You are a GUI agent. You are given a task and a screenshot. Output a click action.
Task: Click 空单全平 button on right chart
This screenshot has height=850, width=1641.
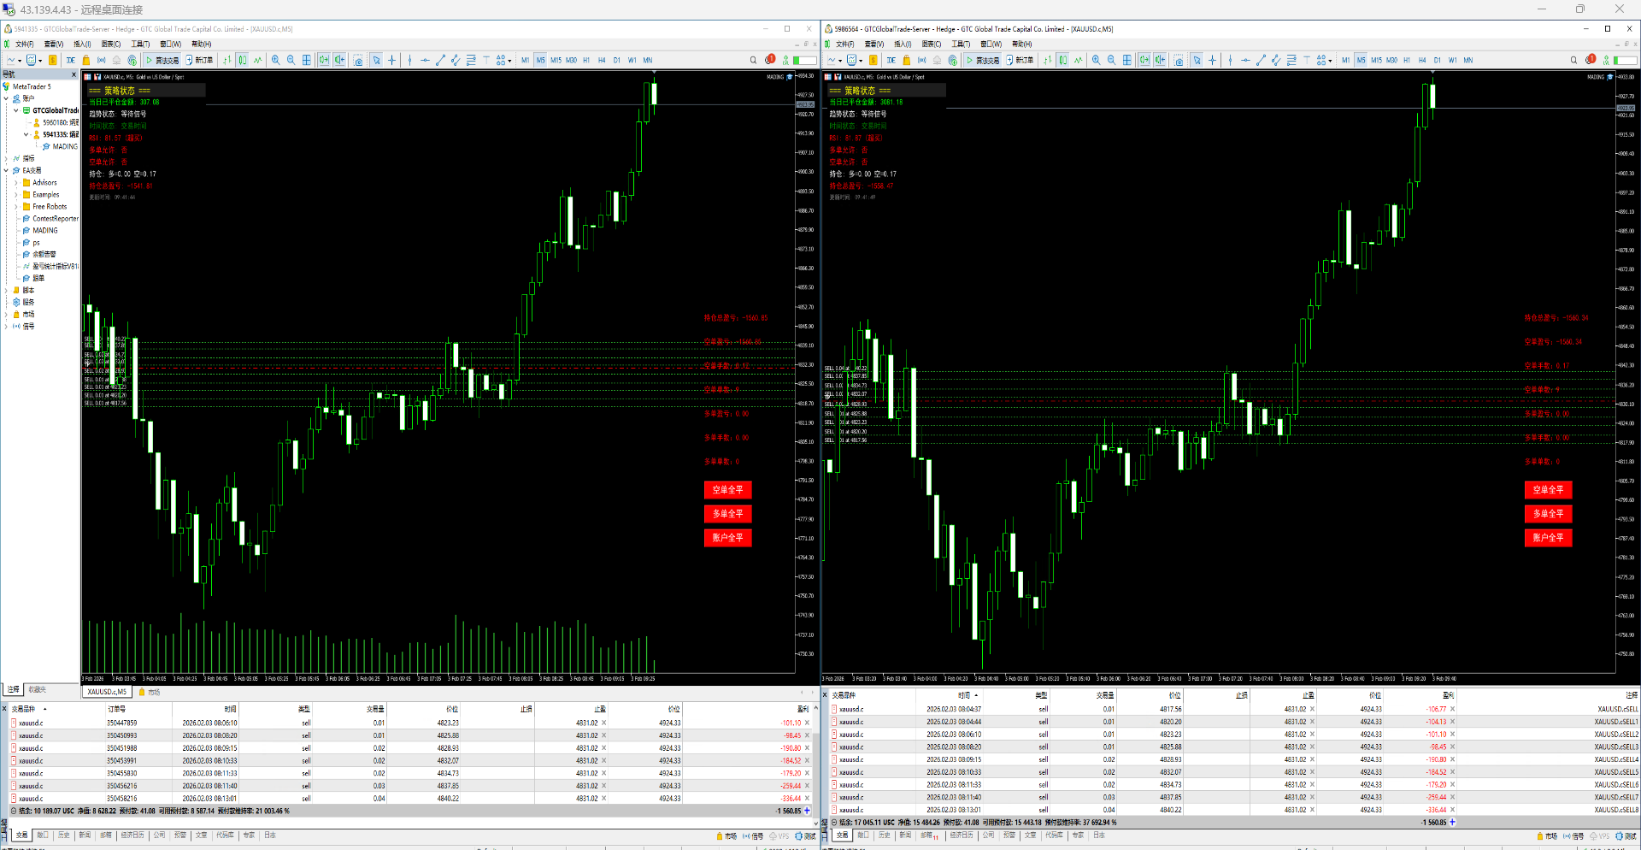pos(1548,490)
